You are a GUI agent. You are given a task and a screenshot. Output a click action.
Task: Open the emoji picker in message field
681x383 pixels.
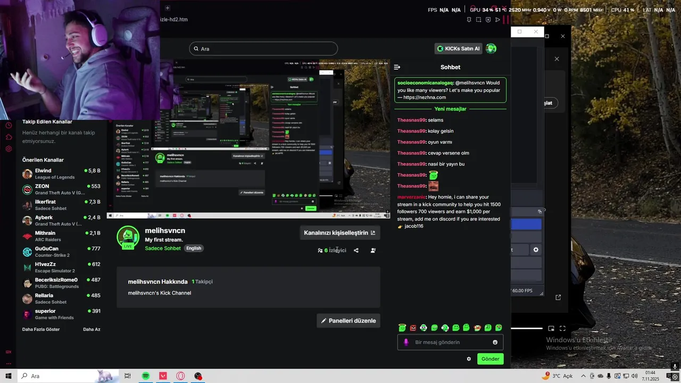click(x=495, y=342)
